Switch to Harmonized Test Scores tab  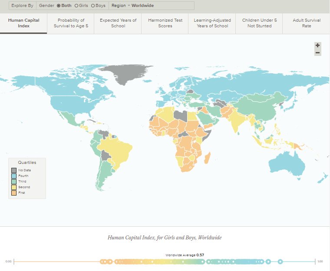point(165,23)
